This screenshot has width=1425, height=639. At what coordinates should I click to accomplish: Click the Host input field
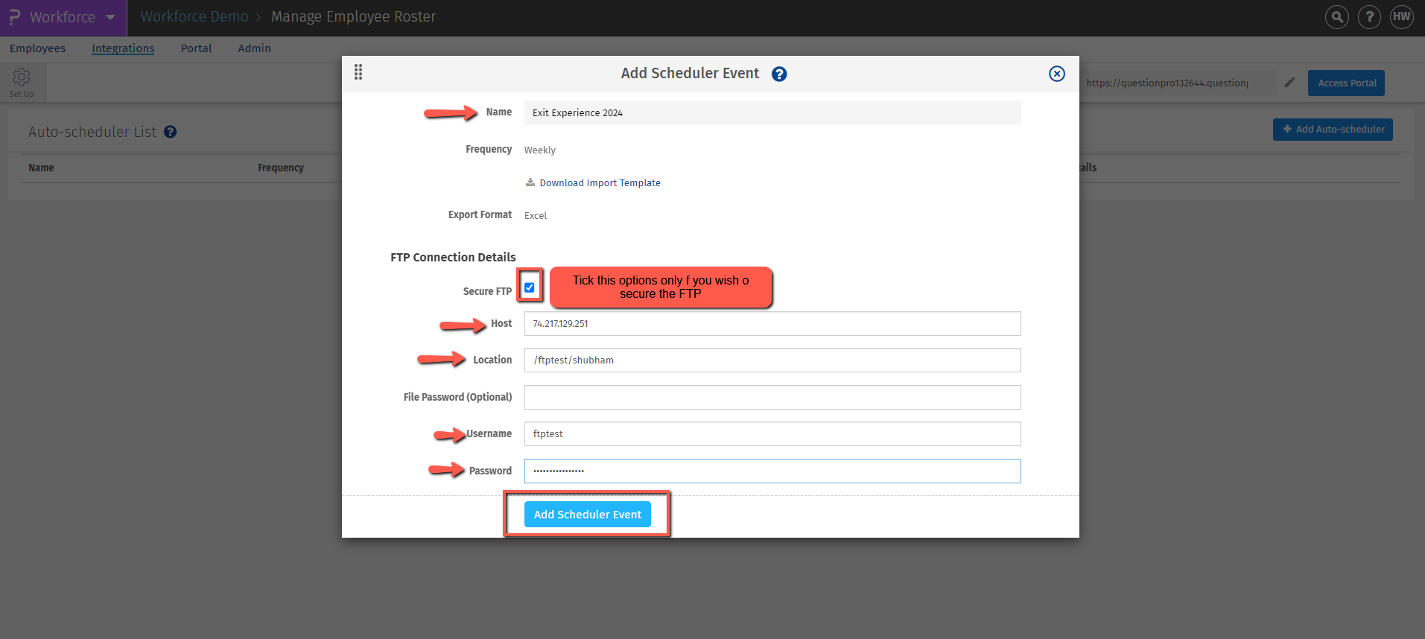click(772, 324)
